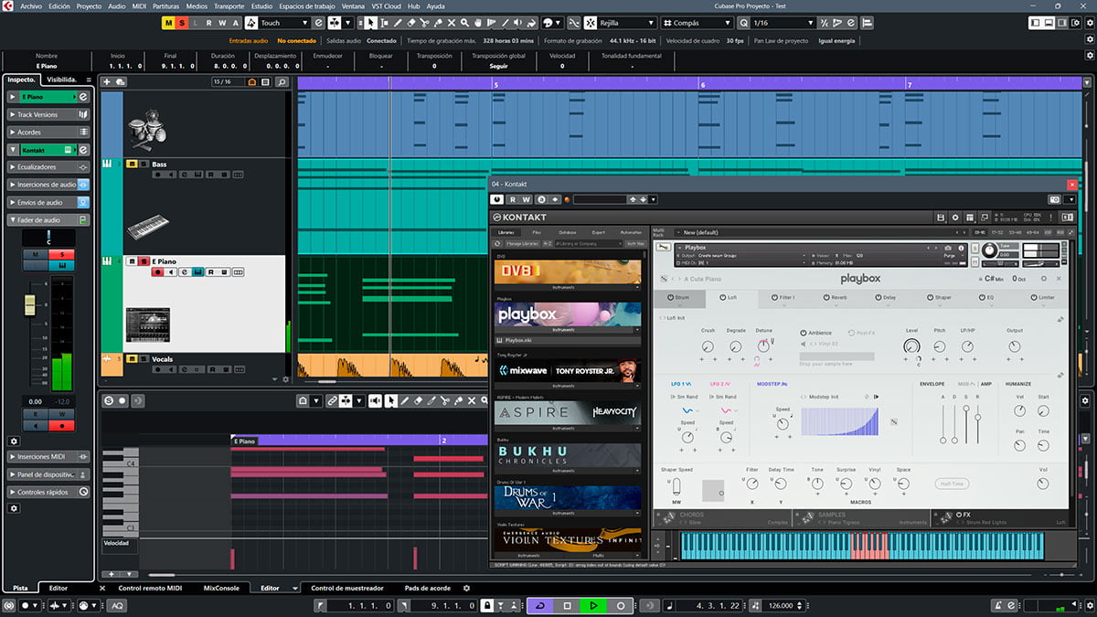Toggle global Solo S button in toolbar

pos(183,22)
